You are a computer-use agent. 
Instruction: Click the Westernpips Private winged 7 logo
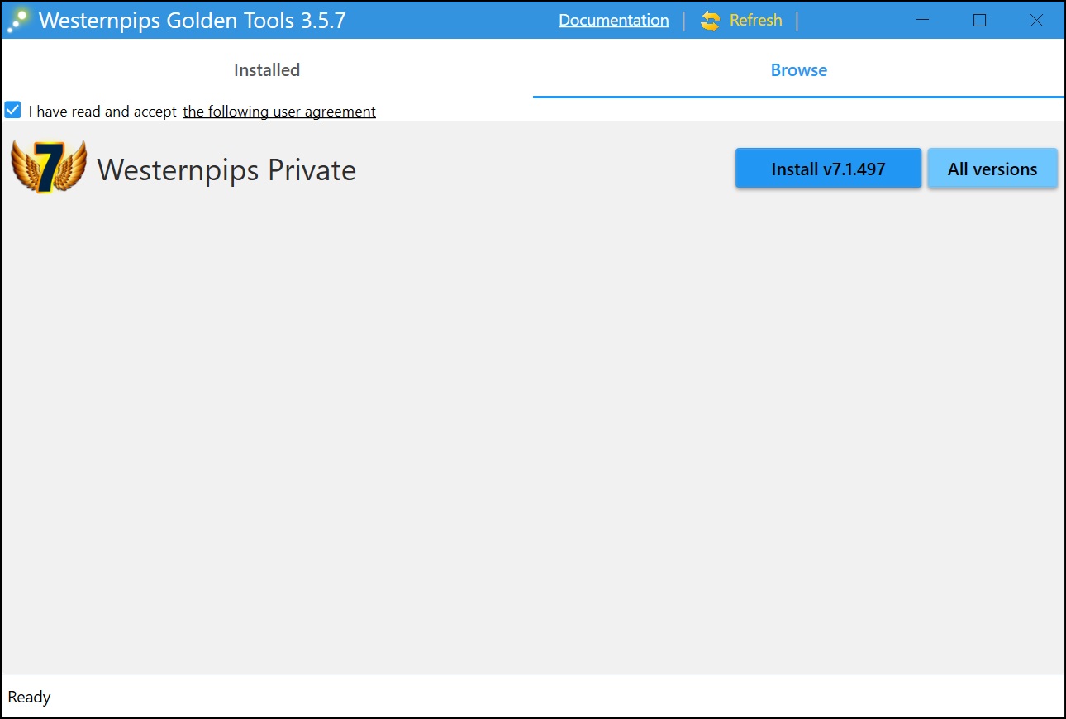(49, 167)
